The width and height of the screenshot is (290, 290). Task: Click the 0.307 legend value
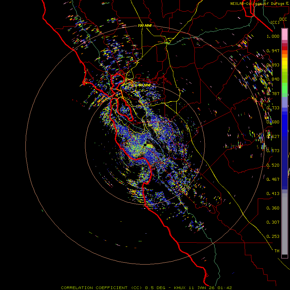click(x=273, y=222)
